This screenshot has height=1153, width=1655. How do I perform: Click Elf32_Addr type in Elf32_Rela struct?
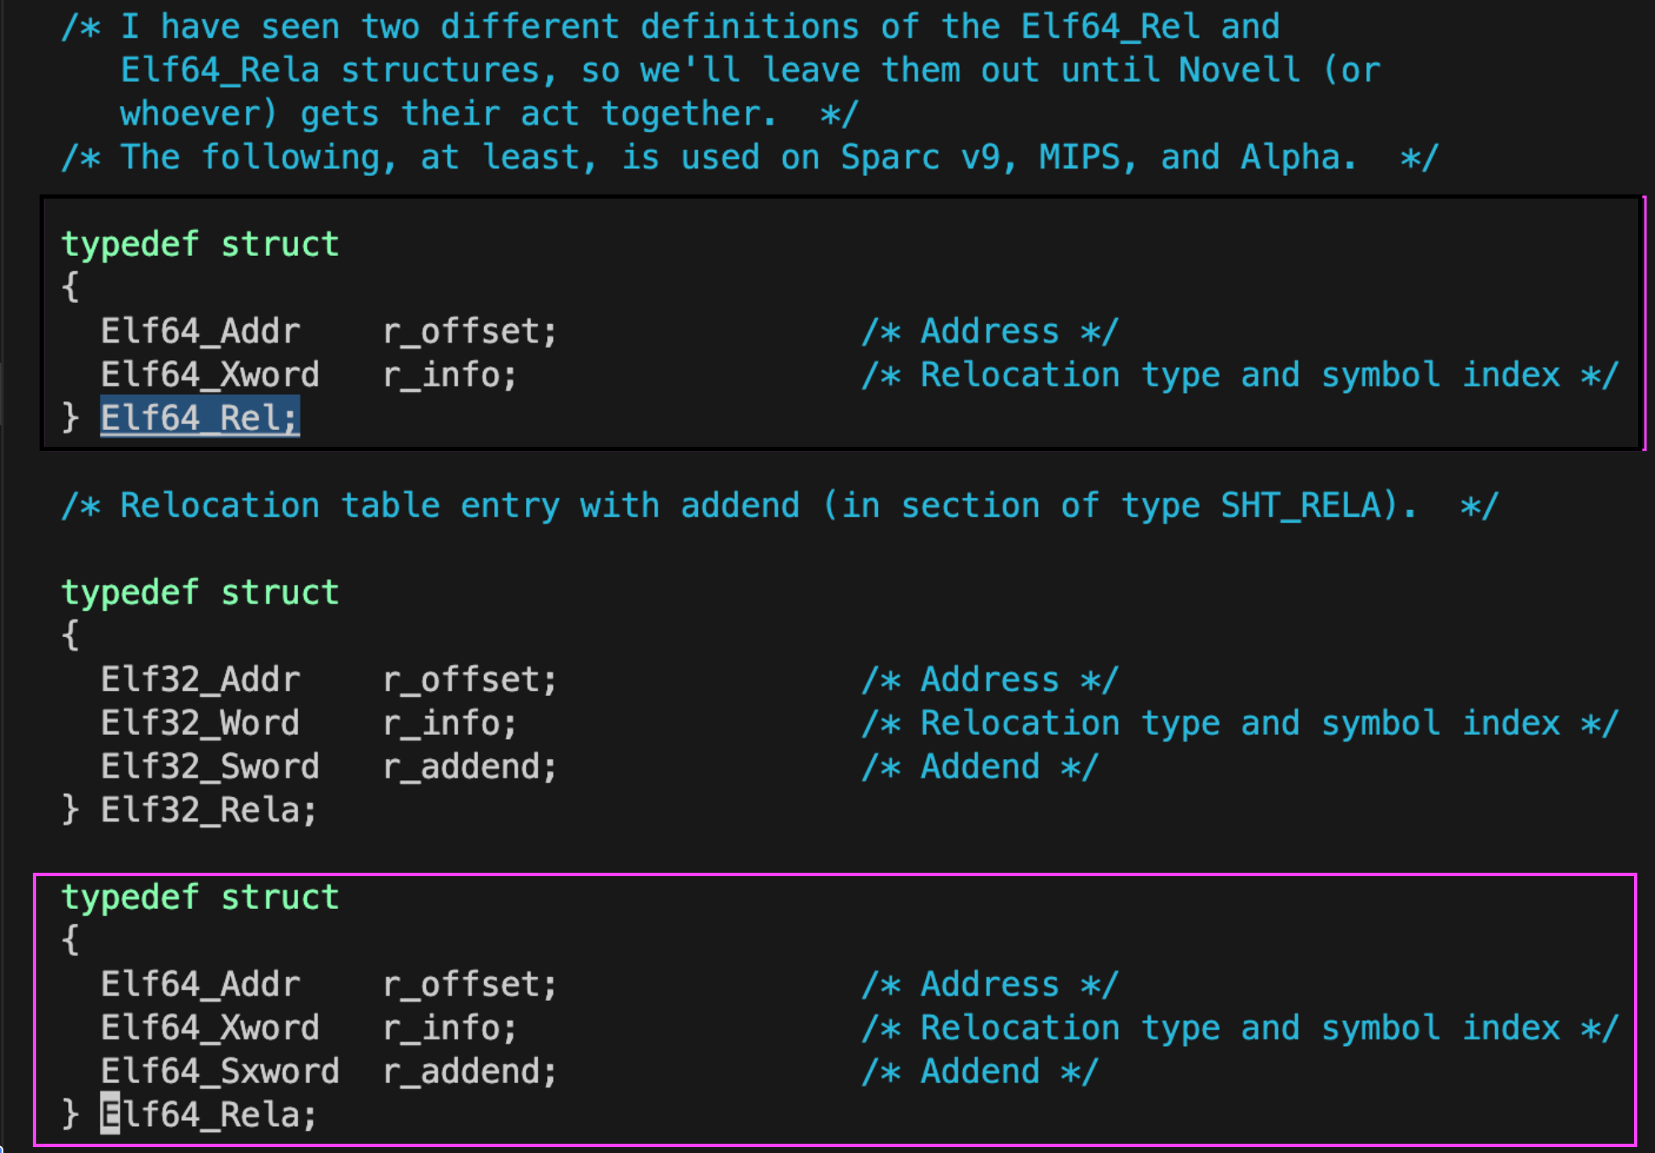pos(200,678)
